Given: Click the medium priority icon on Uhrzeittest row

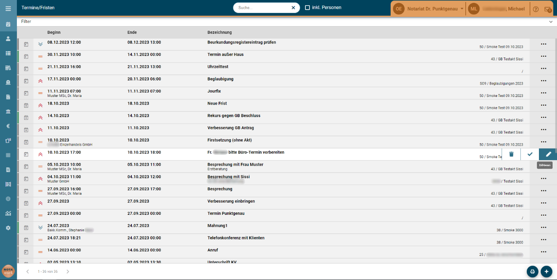Looking at the screenshot, I should pyautogui.click(x=40, y=69).
